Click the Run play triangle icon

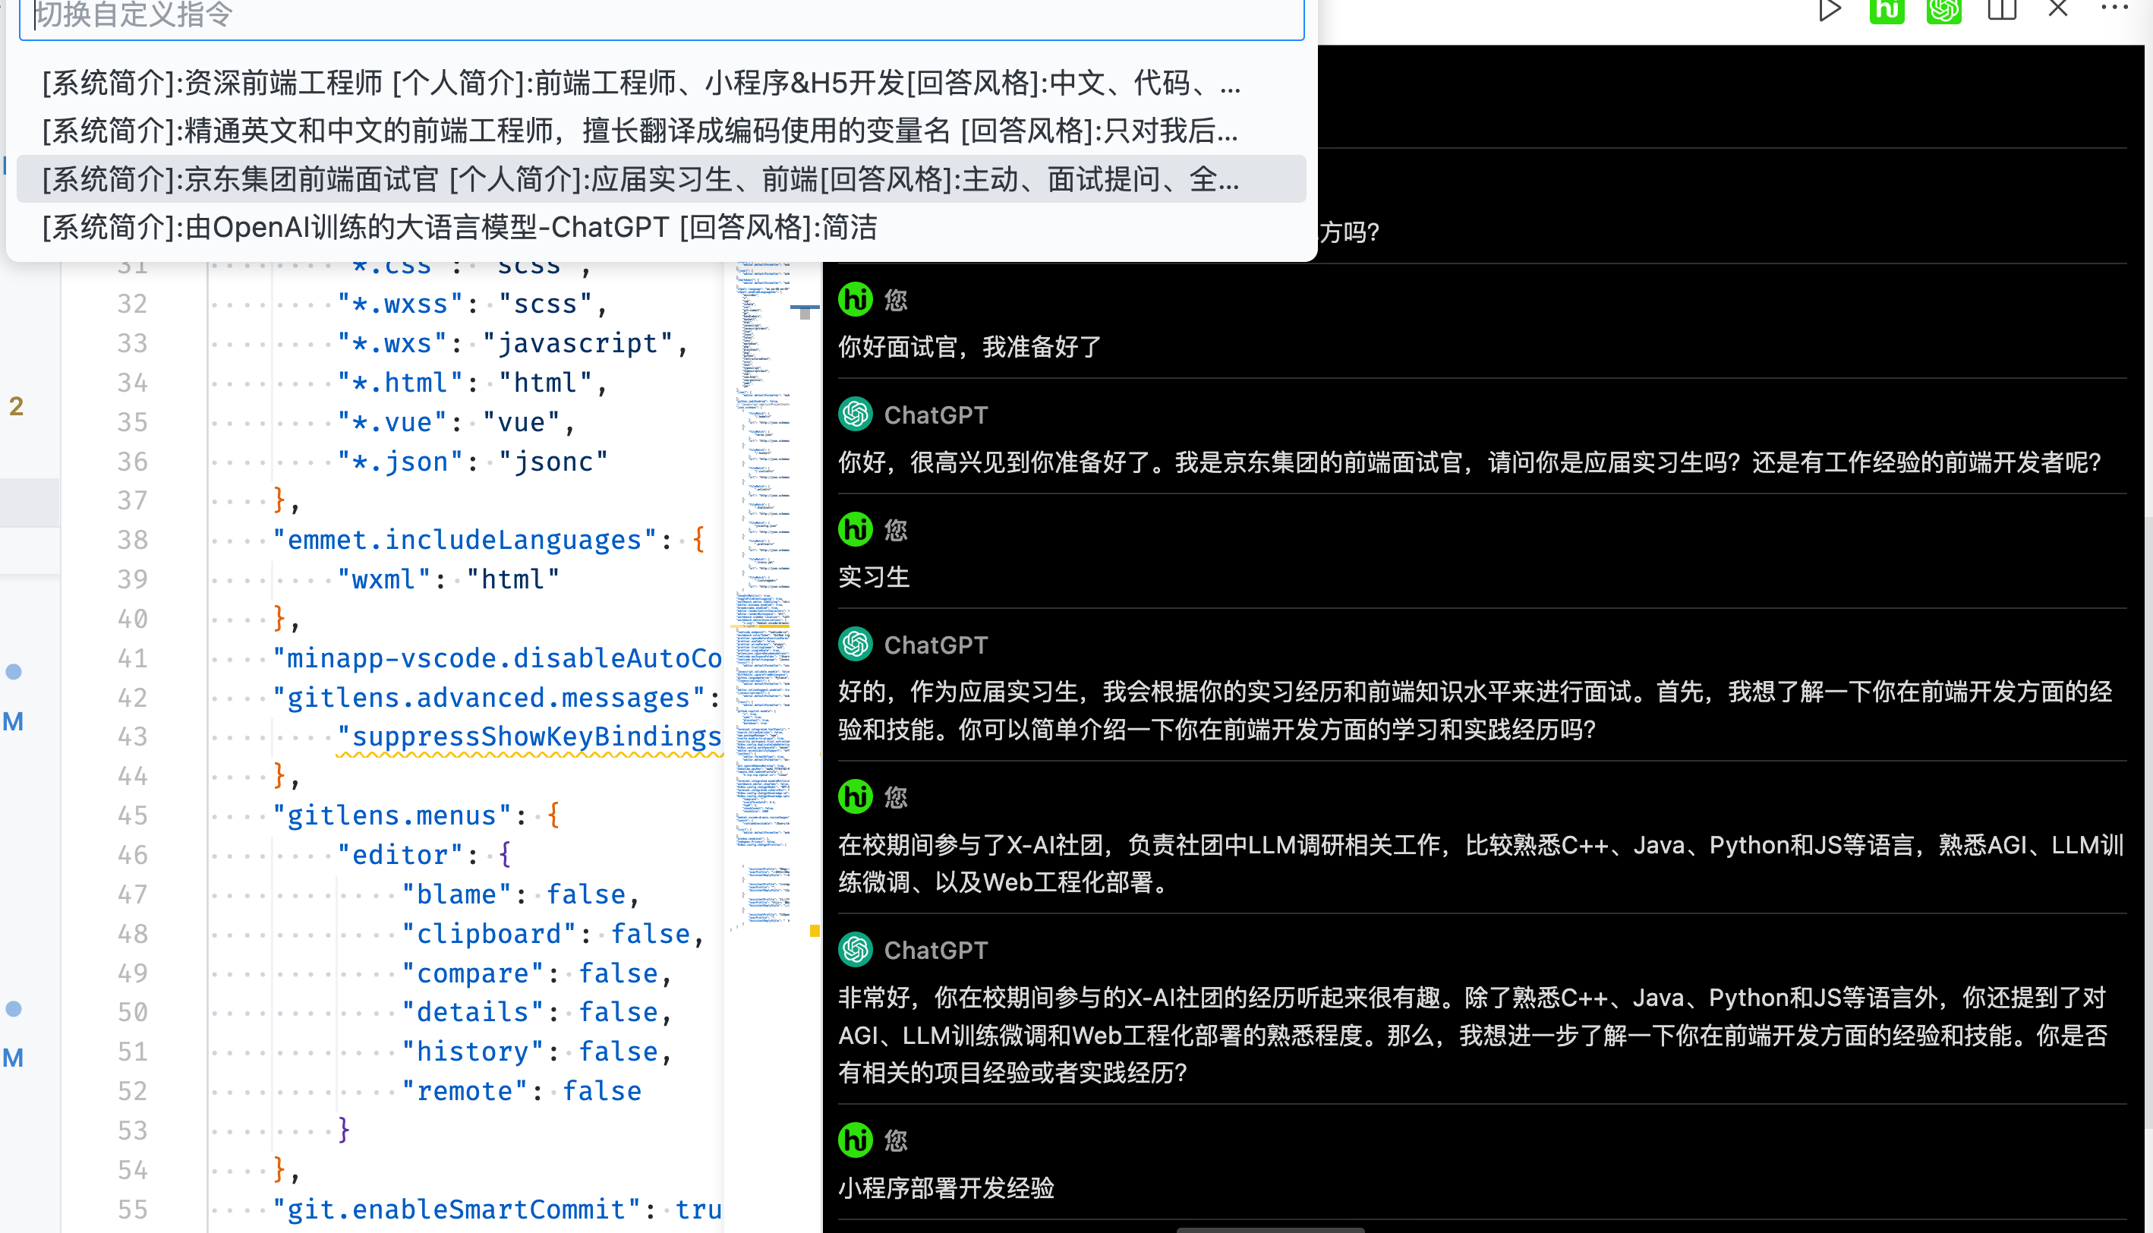[1830, 10]
